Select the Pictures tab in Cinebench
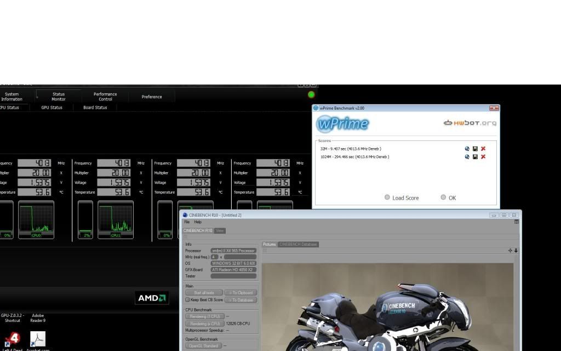 tap(270, 244)
